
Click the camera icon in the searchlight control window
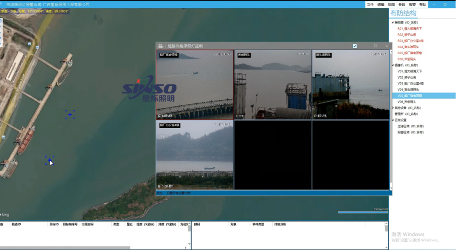pos(161,46)
